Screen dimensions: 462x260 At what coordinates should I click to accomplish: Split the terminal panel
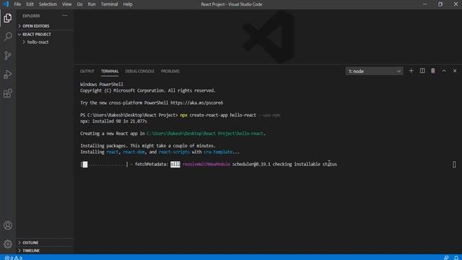422,71
